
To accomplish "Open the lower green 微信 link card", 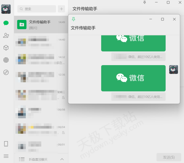I will 133,78.
